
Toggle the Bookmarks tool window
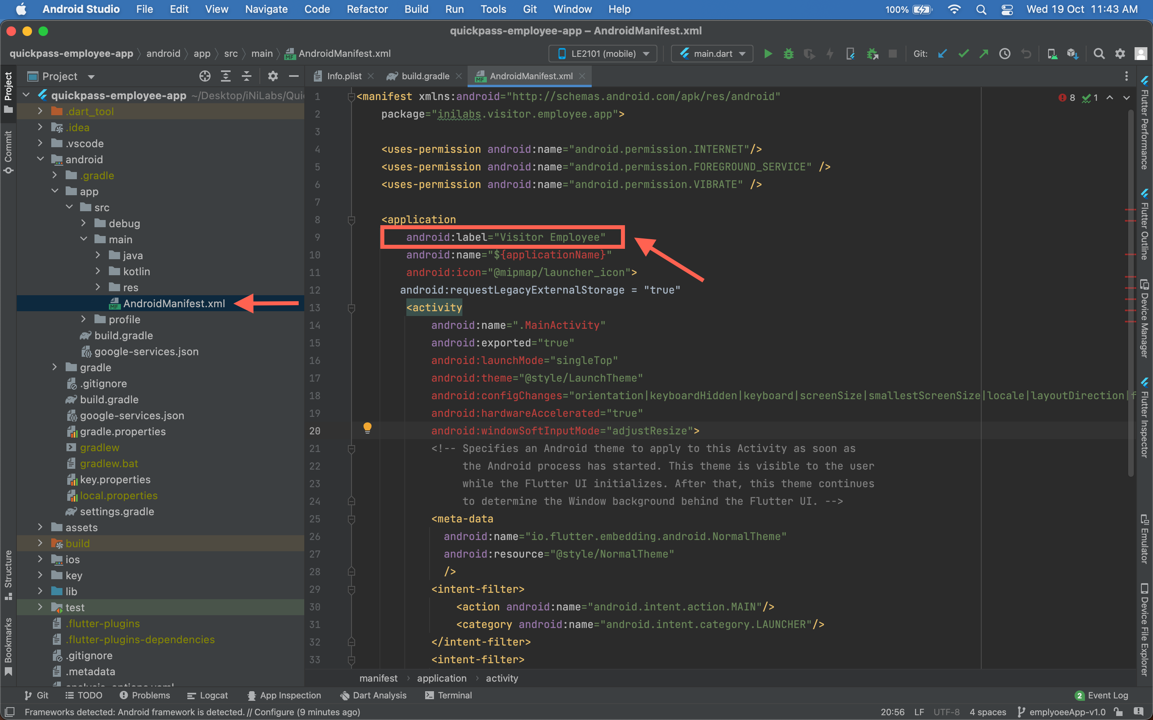8,646
